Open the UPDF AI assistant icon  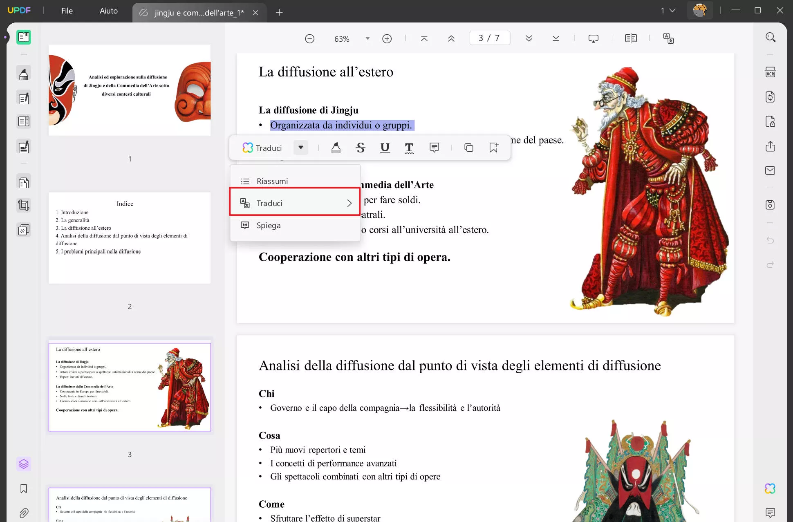coord(770,488)
